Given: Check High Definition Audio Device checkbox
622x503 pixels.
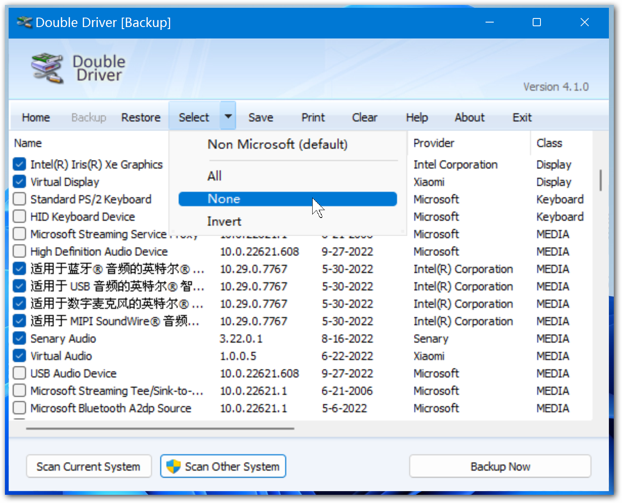Looking at the screenshot, I should pyautogui.click(x=19, y=251).
